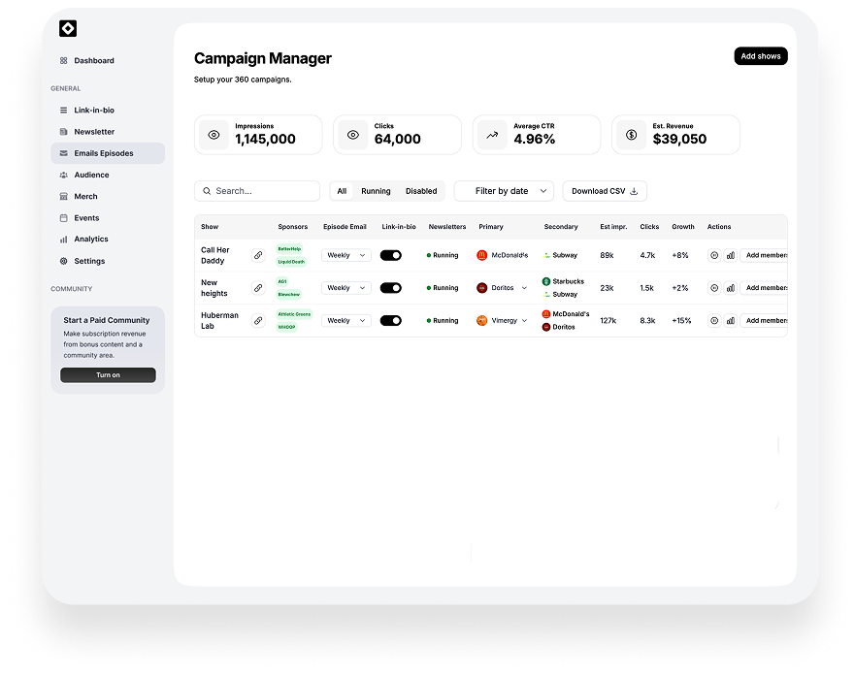Go to Audience in the sidebar
855x675 pixels.
[x=91, y=175]
